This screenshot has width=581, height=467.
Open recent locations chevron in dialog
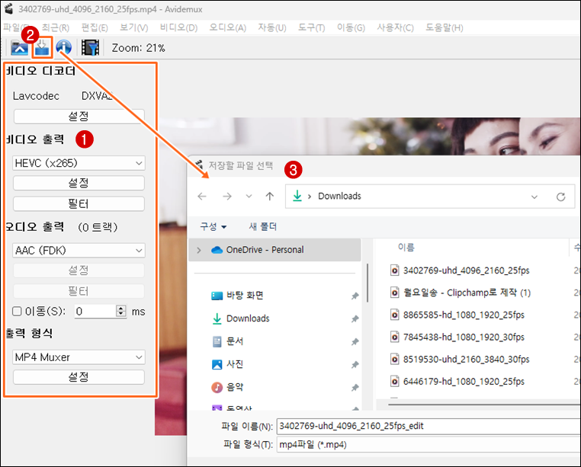pyautogui.click(x=249, y=197)
